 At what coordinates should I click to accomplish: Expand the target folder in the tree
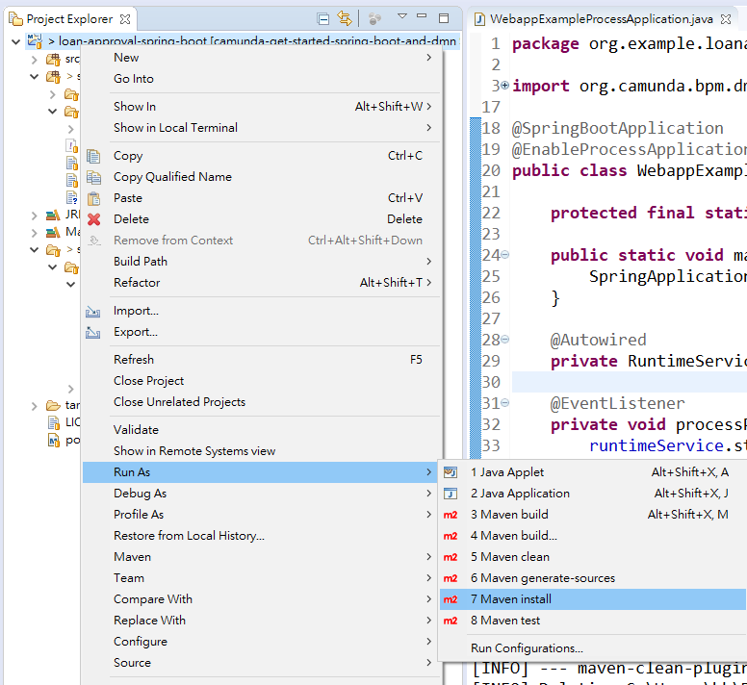click(35, 405)
